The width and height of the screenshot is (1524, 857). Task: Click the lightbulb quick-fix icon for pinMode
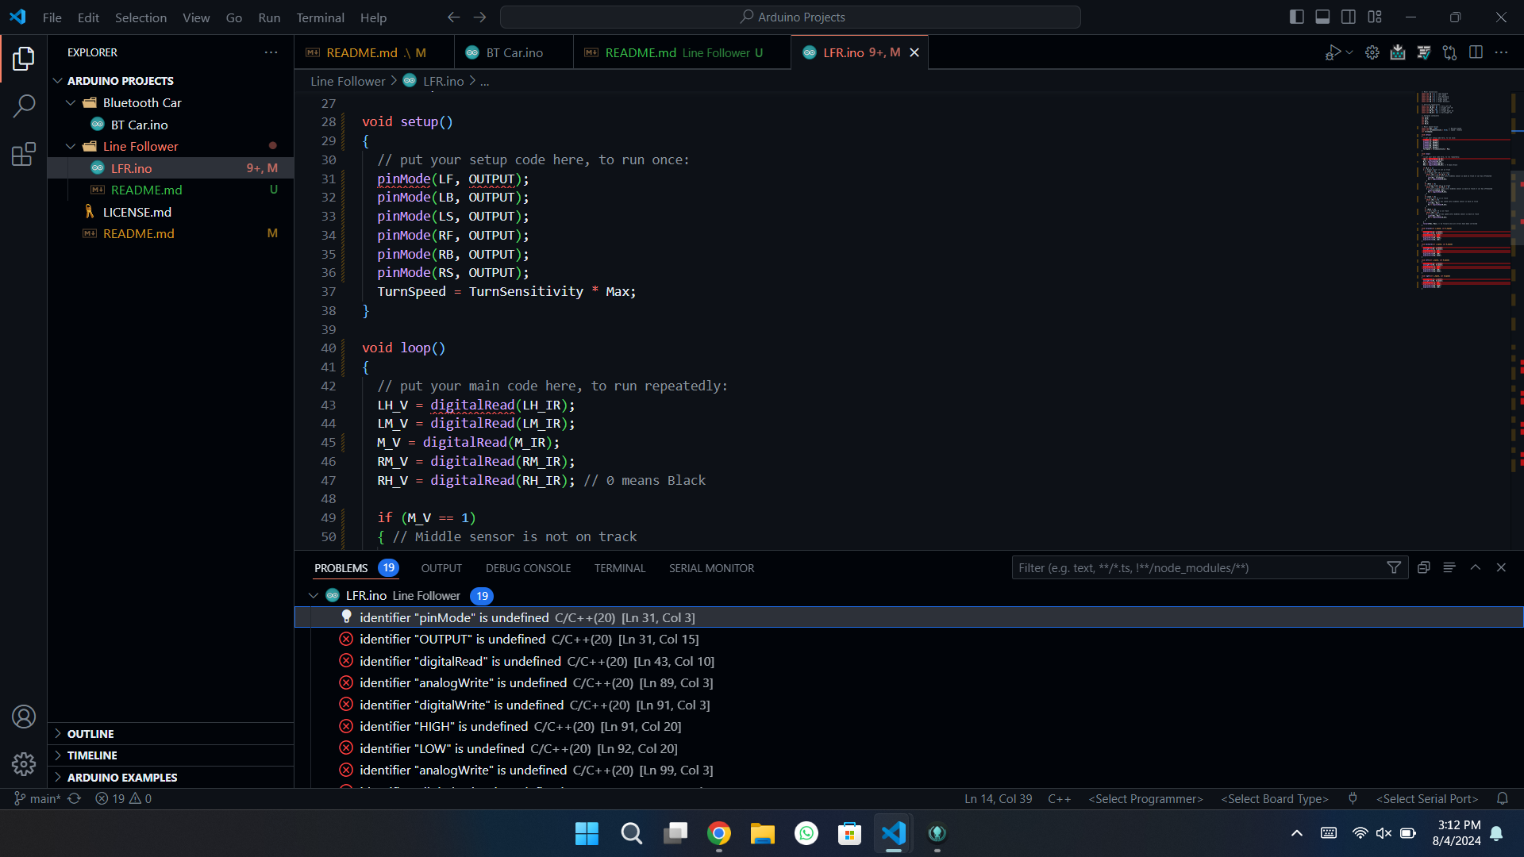346,617
